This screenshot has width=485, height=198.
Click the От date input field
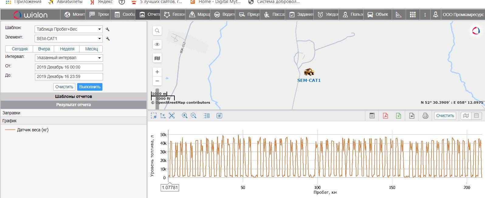pos(69,67)
